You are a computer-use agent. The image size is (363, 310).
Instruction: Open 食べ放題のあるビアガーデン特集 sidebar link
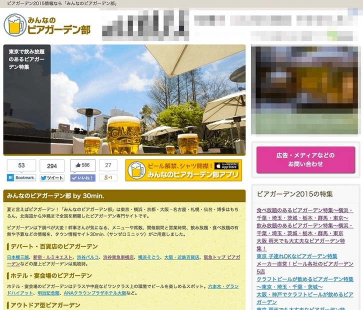(x=304, y=214)
